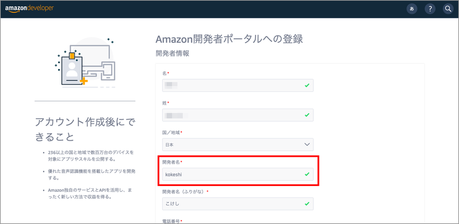This screenshot has height=224, width=459.
Task: Click the 開発者名(ふりがな) label
Action: 185,192
